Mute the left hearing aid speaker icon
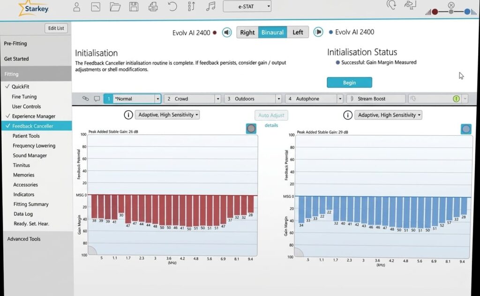 click(318, 32)
